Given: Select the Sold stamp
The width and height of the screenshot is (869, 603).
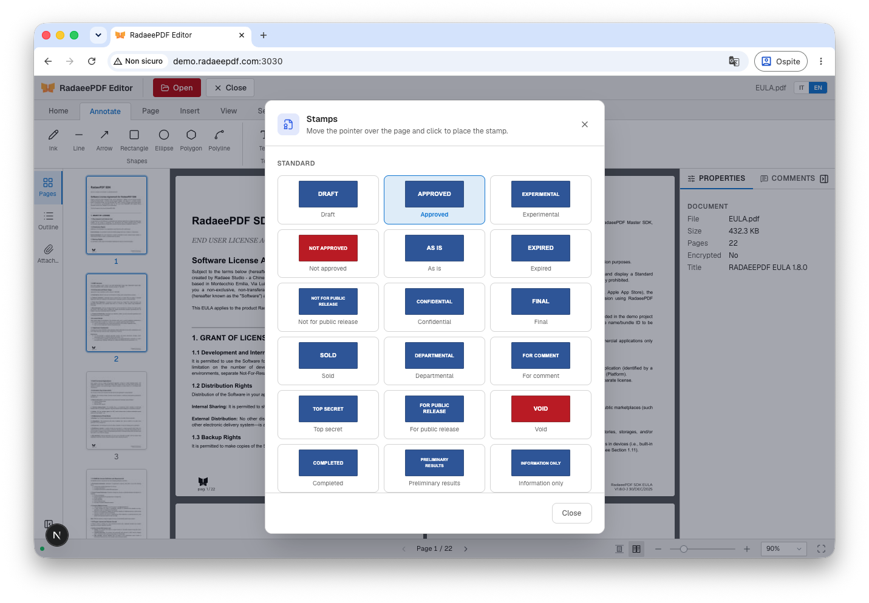Looking at the screenshot, I should [x=328, y=361].
